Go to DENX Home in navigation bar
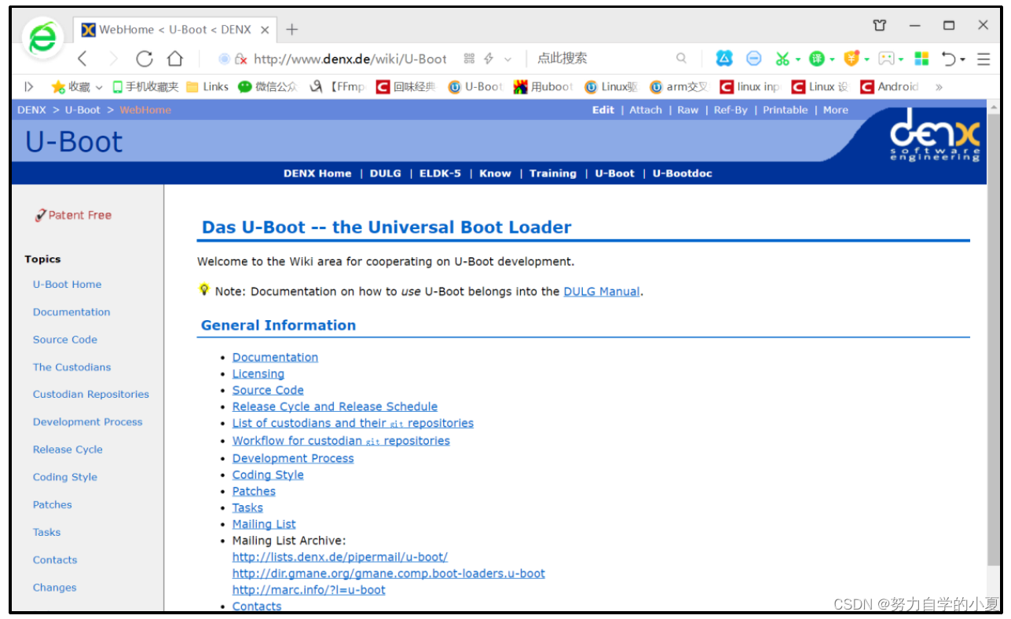The height and width of the screenshot is (619, 1011). click(317, 173)
